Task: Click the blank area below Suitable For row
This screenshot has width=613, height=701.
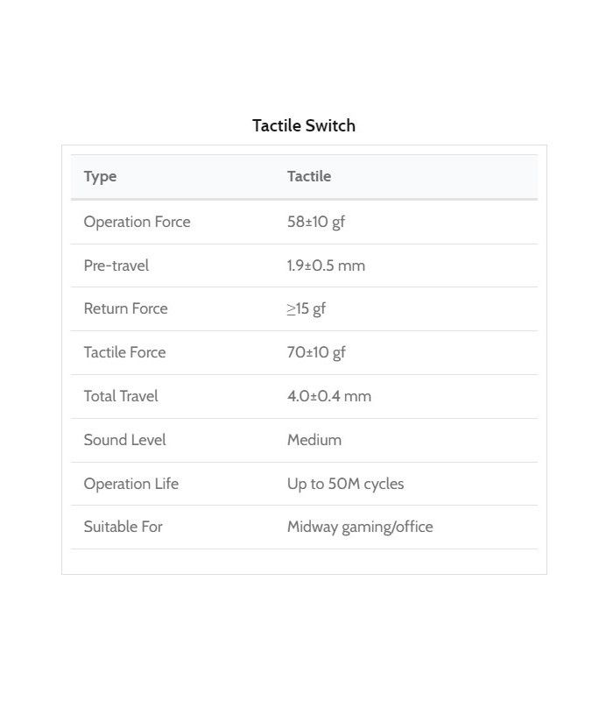Action: coord(304,561)
